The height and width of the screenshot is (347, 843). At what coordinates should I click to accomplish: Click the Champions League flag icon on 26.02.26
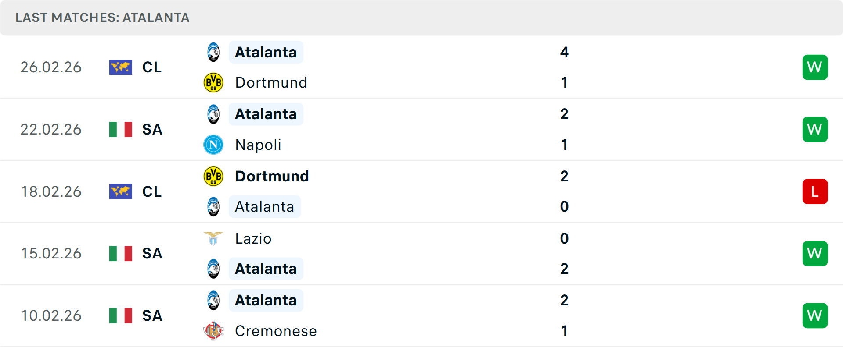pos(121,67)
